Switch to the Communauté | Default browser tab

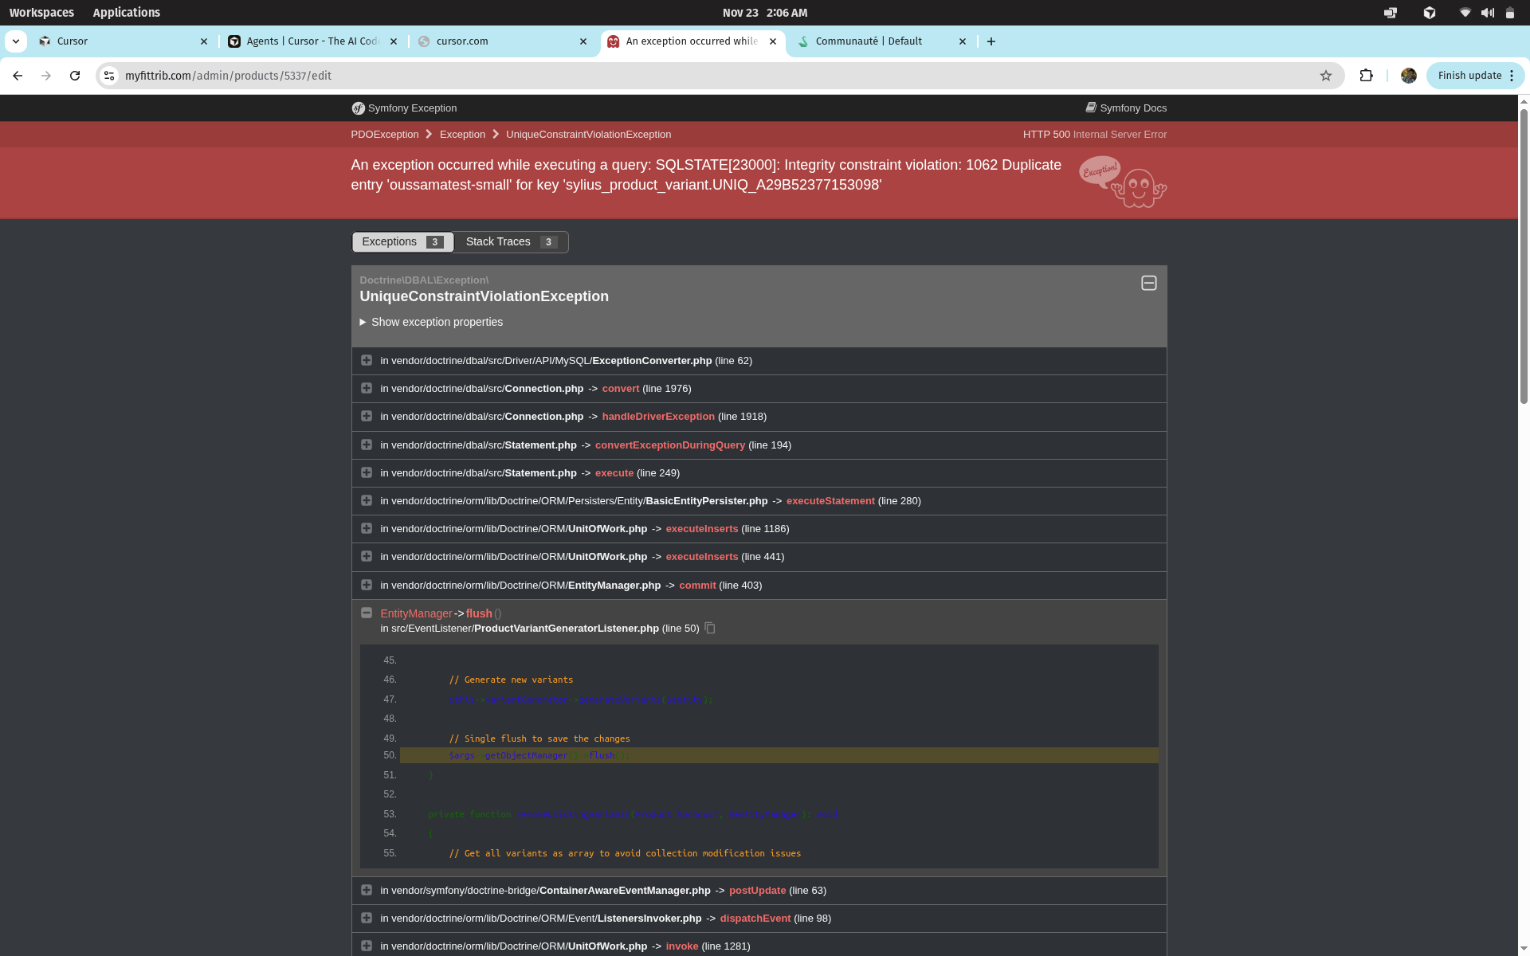click(x=869, y=41)
